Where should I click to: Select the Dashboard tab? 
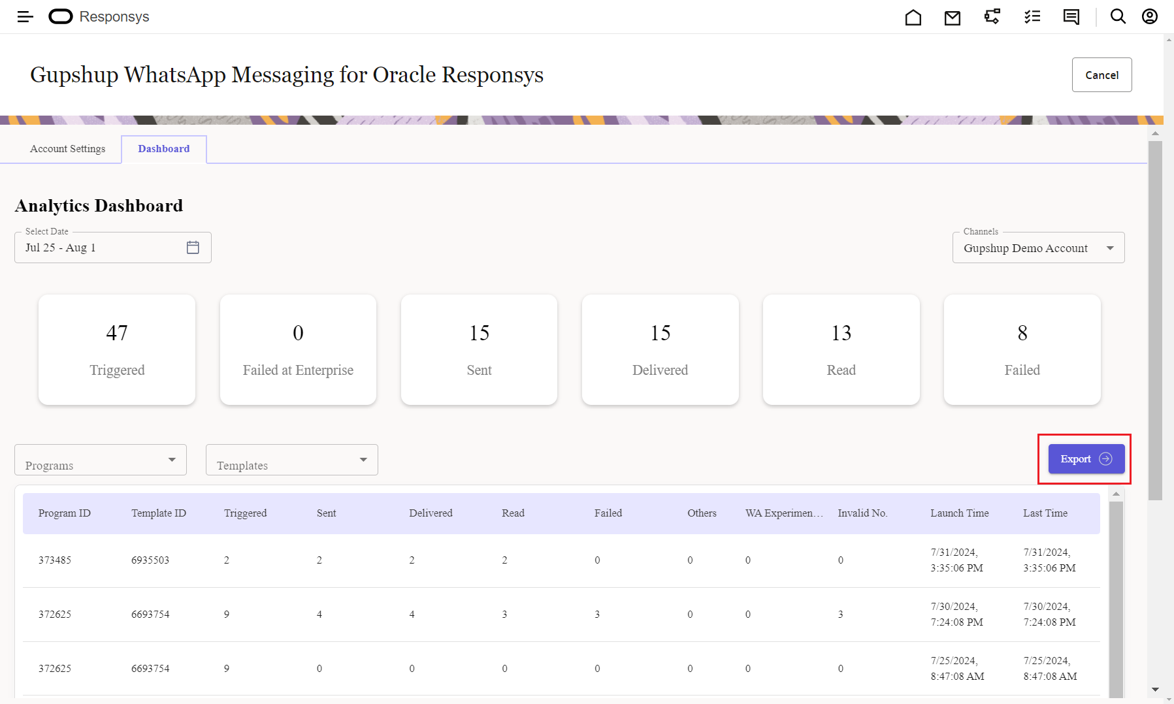click(x=164, y=149)
